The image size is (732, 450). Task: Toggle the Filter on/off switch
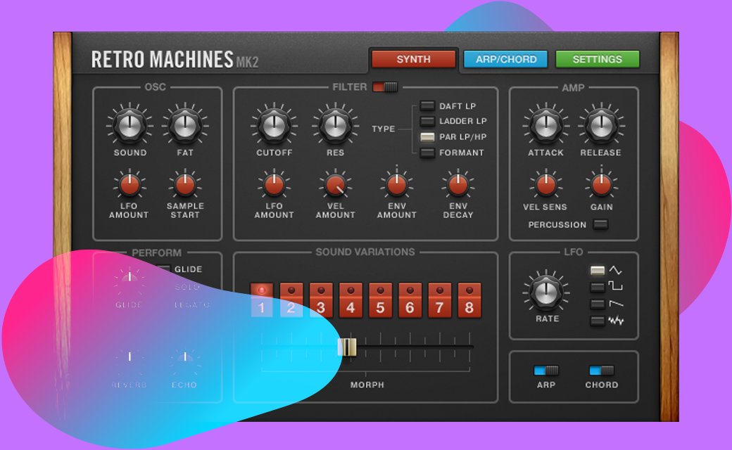(385, 87)
